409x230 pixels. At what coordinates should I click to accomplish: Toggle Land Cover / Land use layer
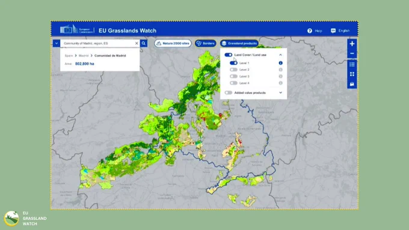[x=228, y=55]
